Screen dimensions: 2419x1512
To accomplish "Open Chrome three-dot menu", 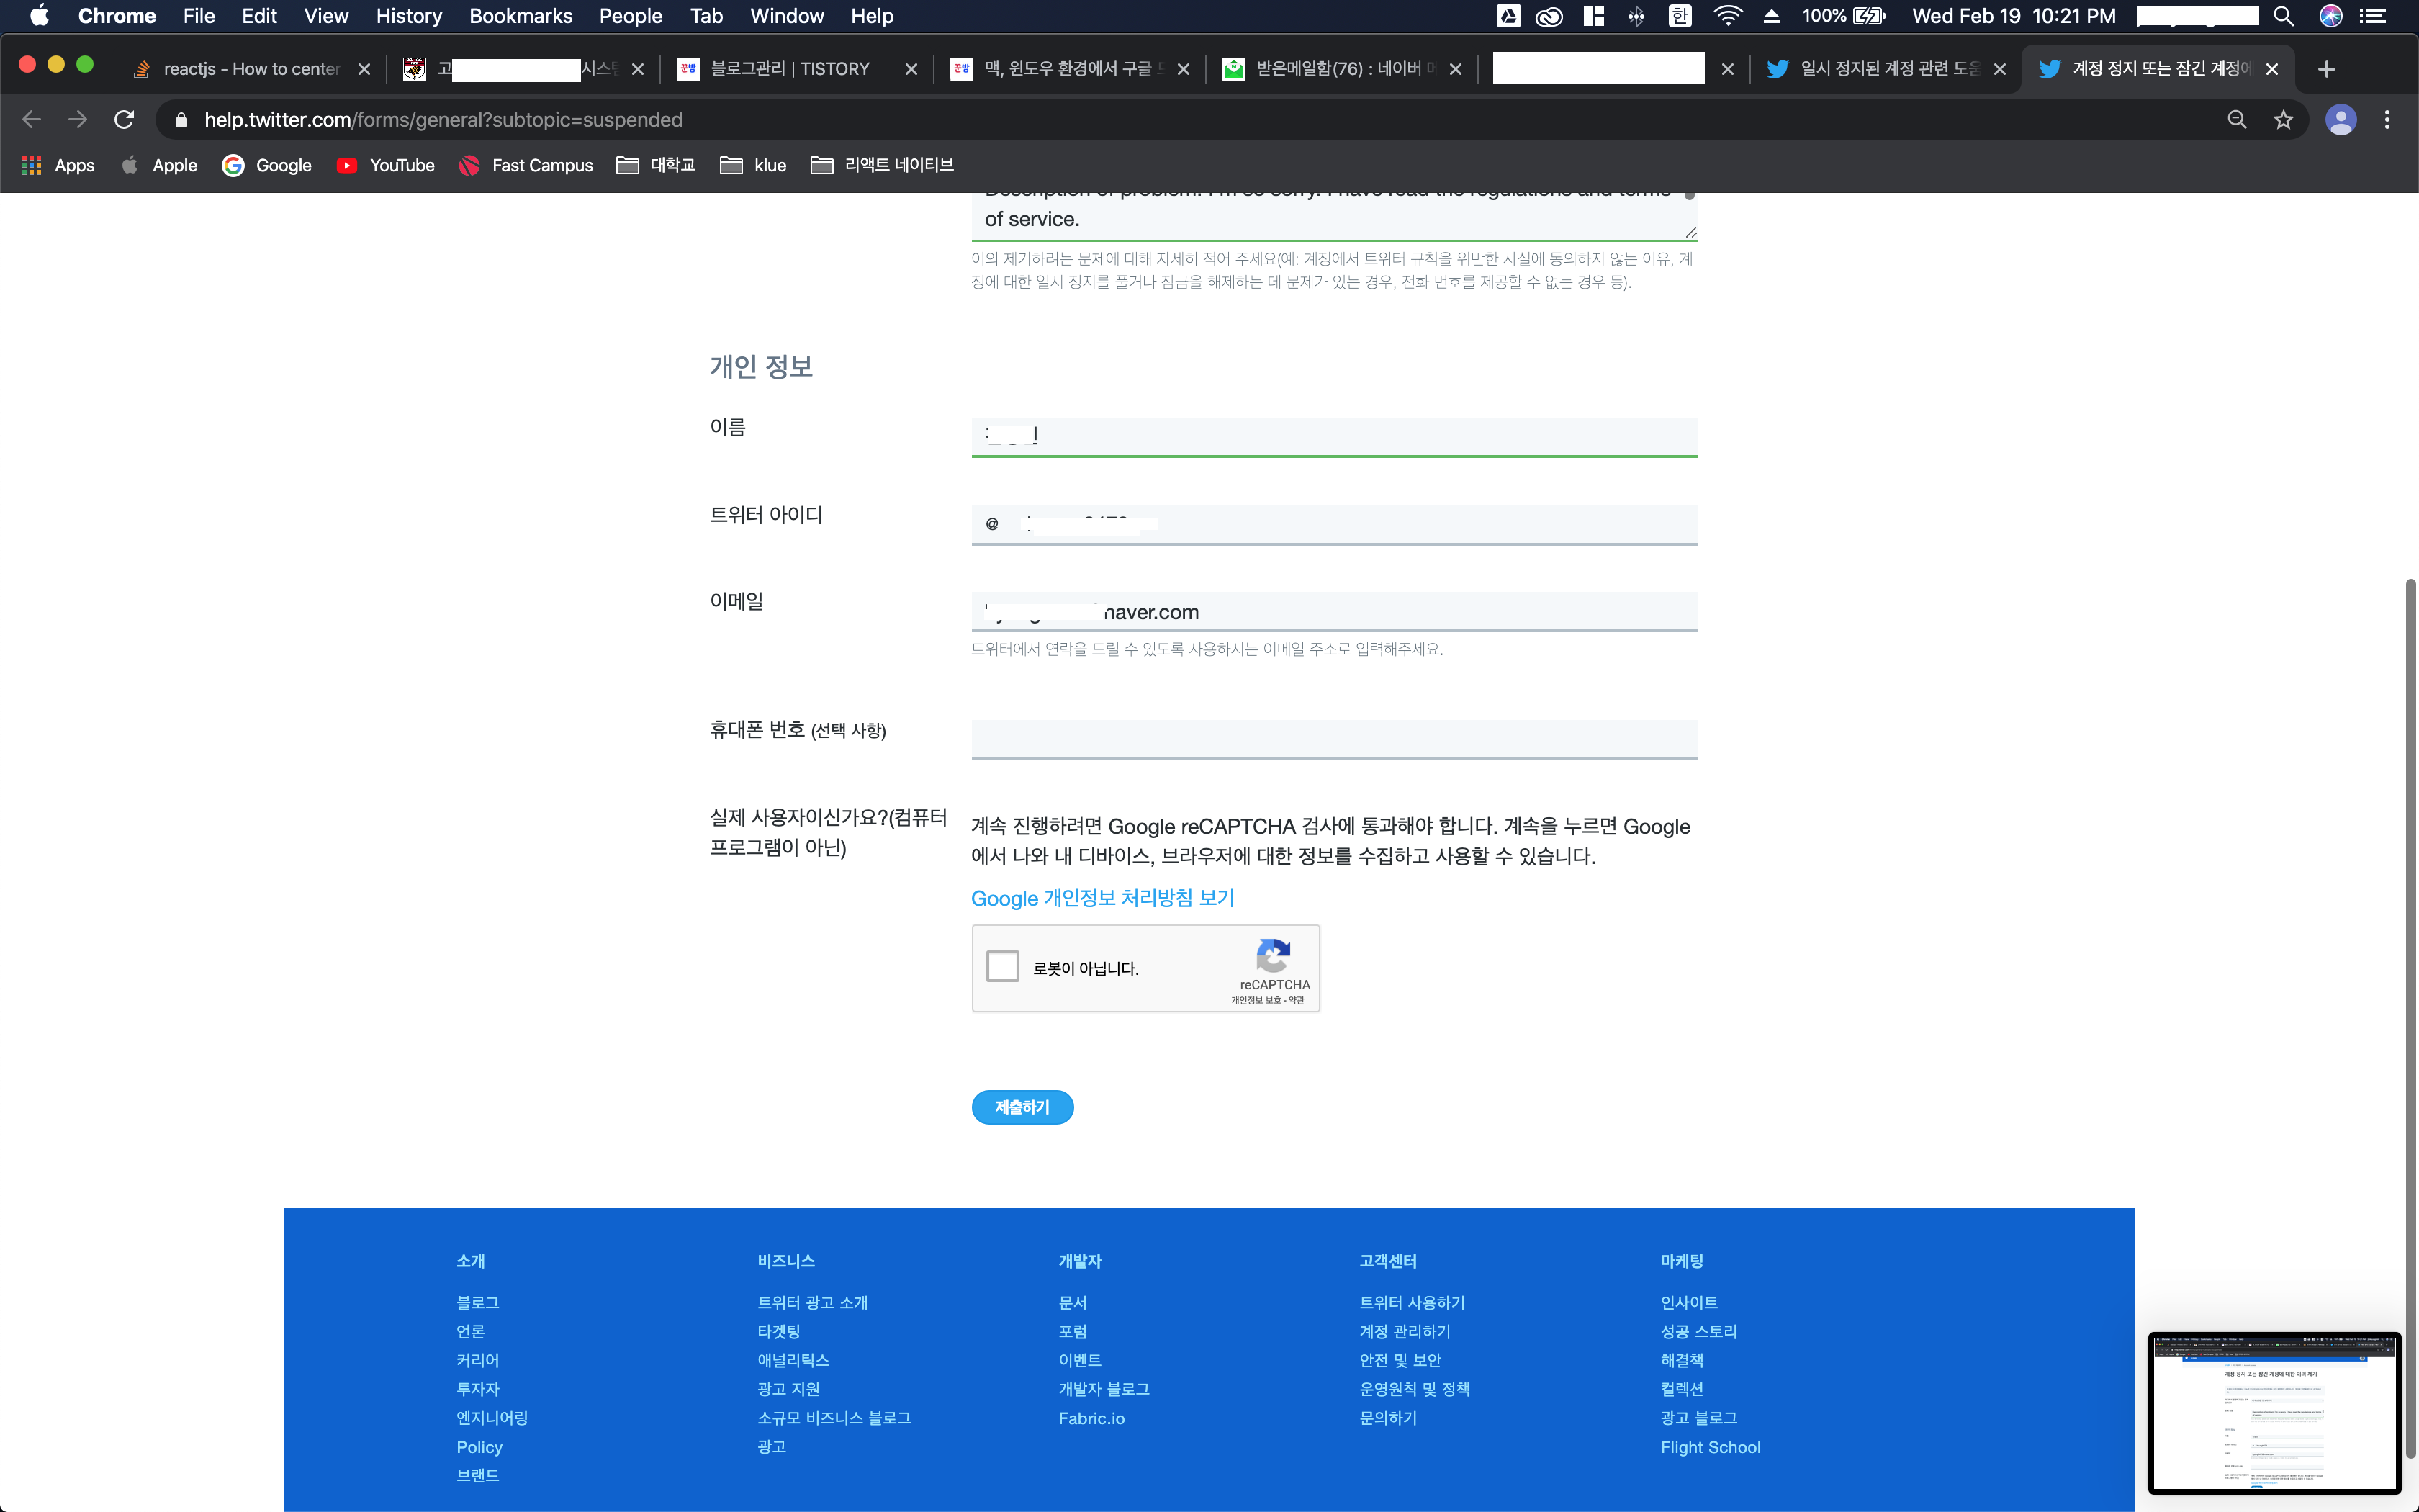I will click(x=2387, y=120).
